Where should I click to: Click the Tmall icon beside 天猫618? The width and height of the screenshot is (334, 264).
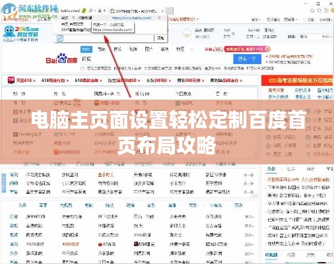[x=11, y=81]
